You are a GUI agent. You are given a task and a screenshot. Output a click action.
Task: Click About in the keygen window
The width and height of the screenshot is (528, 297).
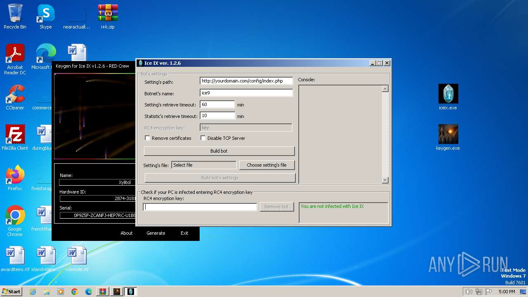click(x=127, y=233)
